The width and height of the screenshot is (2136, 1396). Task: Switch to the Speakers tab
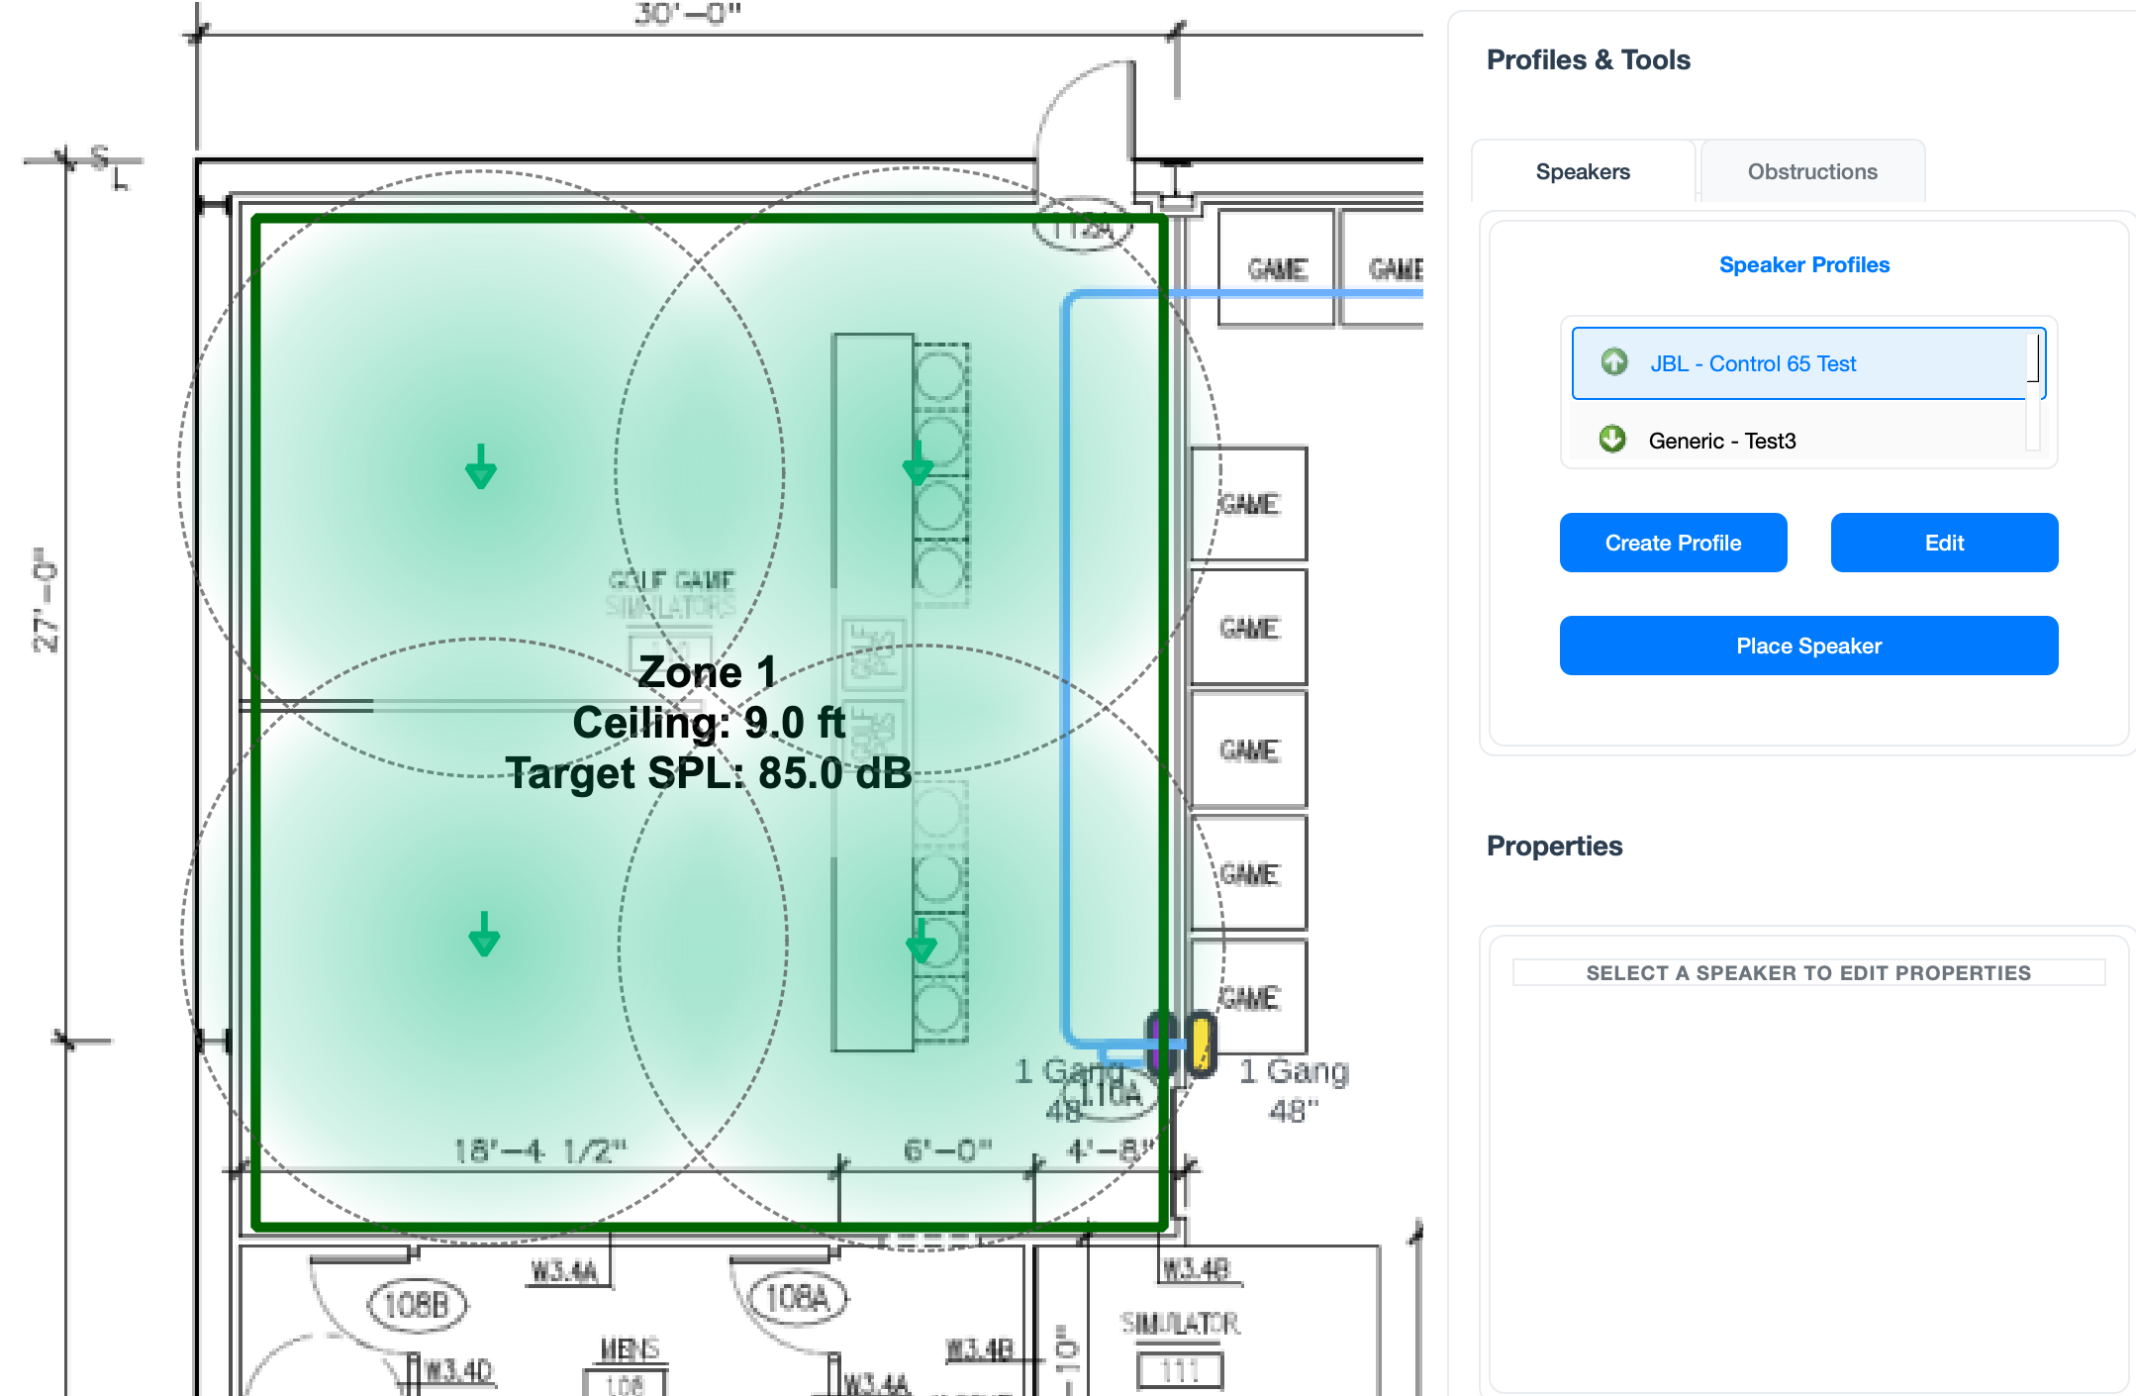pyautogui.click(x=1582, y=172)
